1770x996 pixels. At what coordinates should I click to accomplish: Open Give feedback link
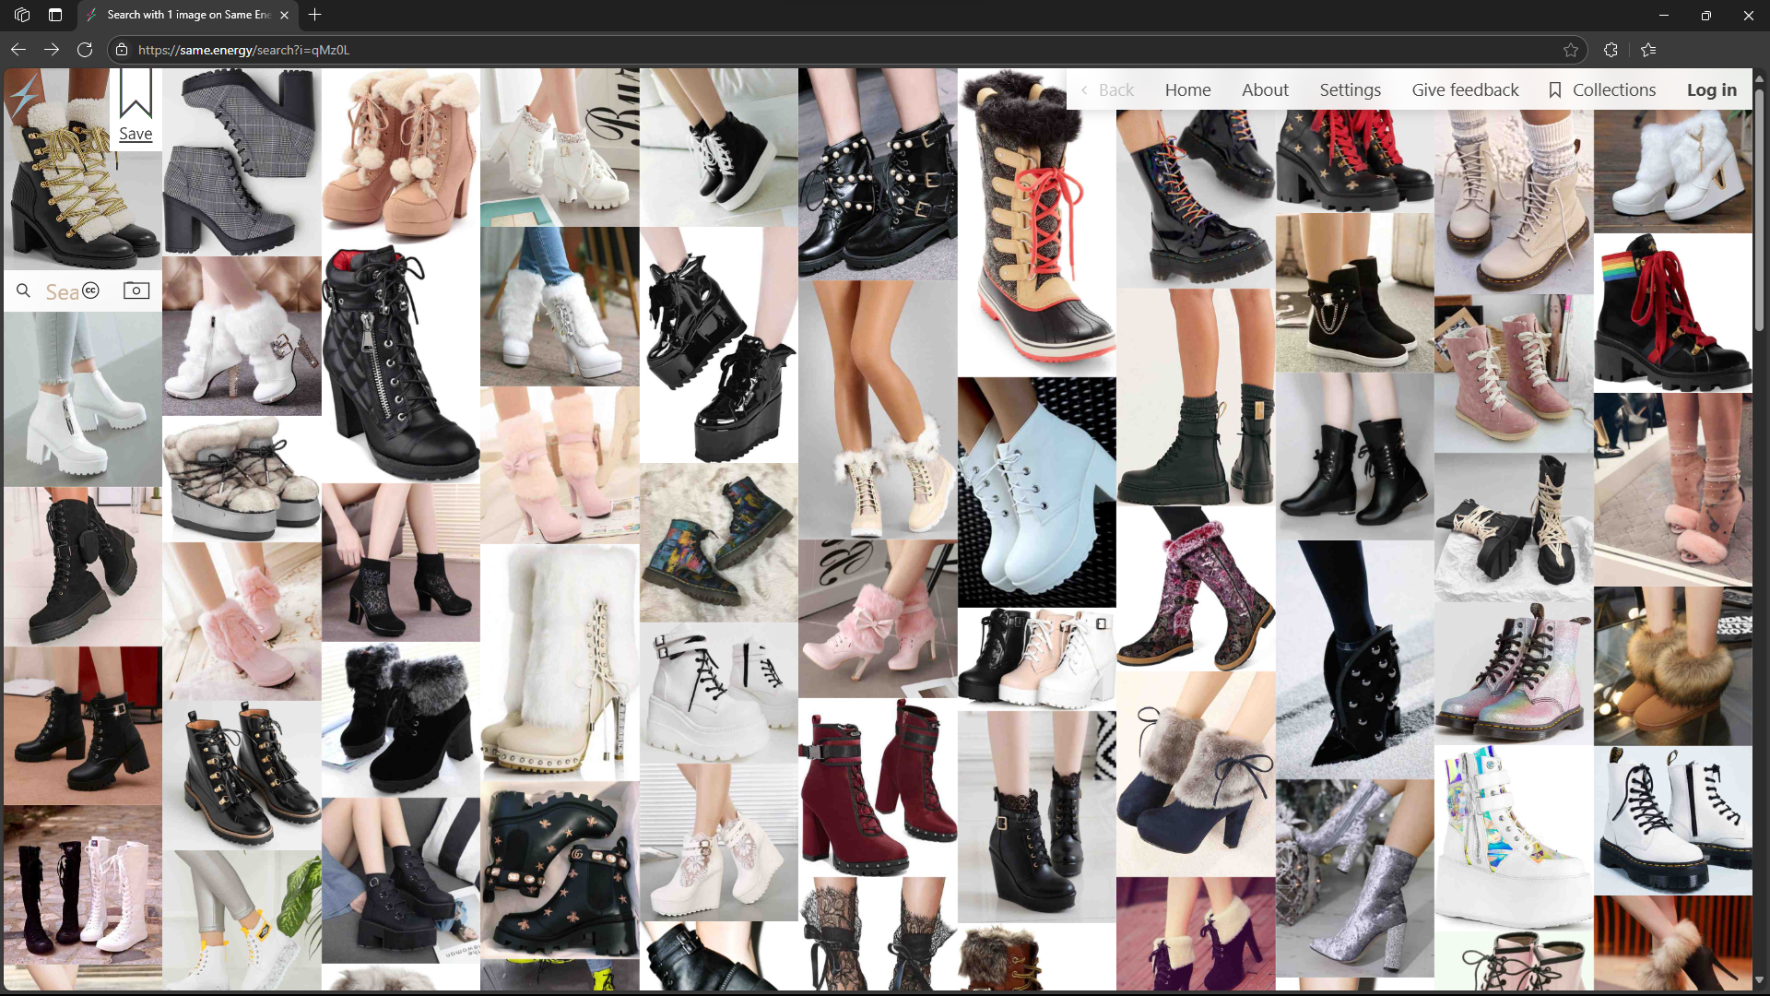click(x=1465, y=89)
